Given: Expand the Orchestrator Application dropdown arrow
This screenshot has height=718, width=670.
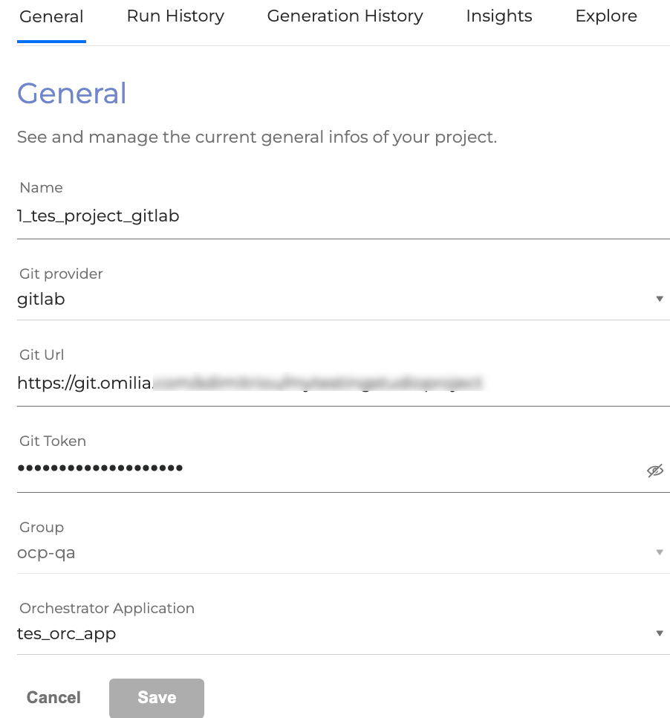Looking at the screenshot, I should pos(659,633).
